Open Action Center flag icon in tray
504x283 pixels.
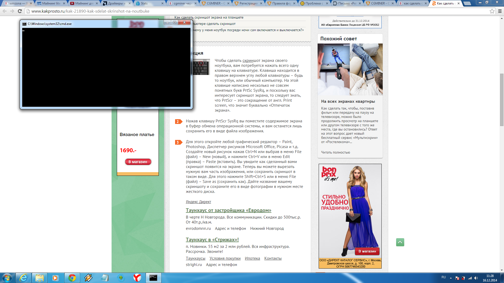pyautogui.click(x=457, y=278)
